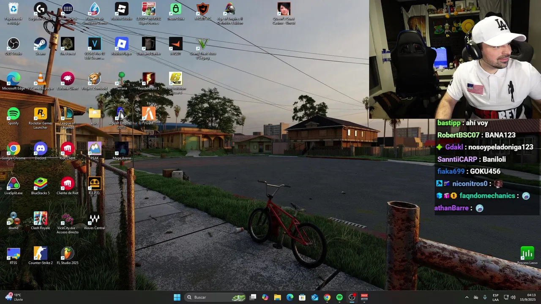Select the FACEIT AC desktop icon

click(203, 12)
